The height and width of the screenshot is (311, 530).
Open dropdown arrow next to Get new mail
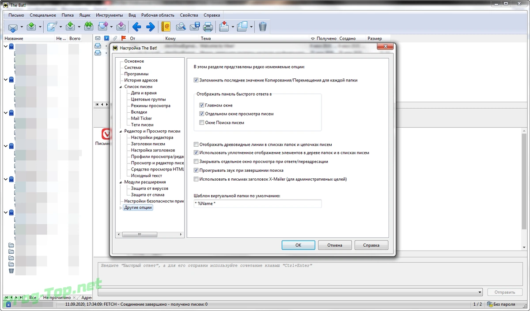22,27
